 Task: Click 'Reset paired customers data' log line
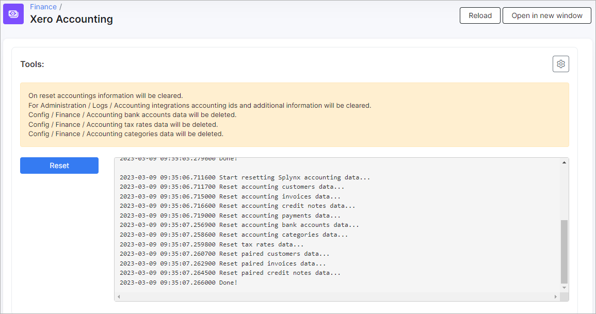224,254
